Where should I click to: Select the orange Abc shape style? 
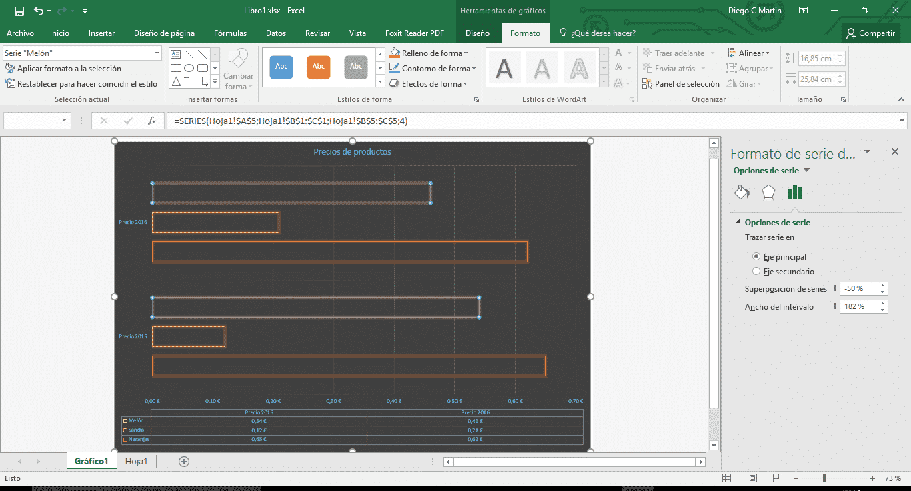(318, 67)
